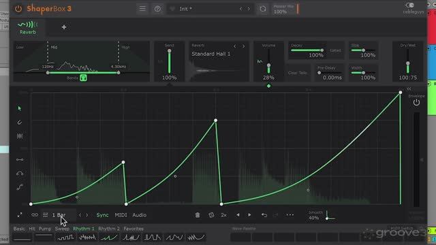
Task: Select the High band label
Action: (x=125, y=47)
